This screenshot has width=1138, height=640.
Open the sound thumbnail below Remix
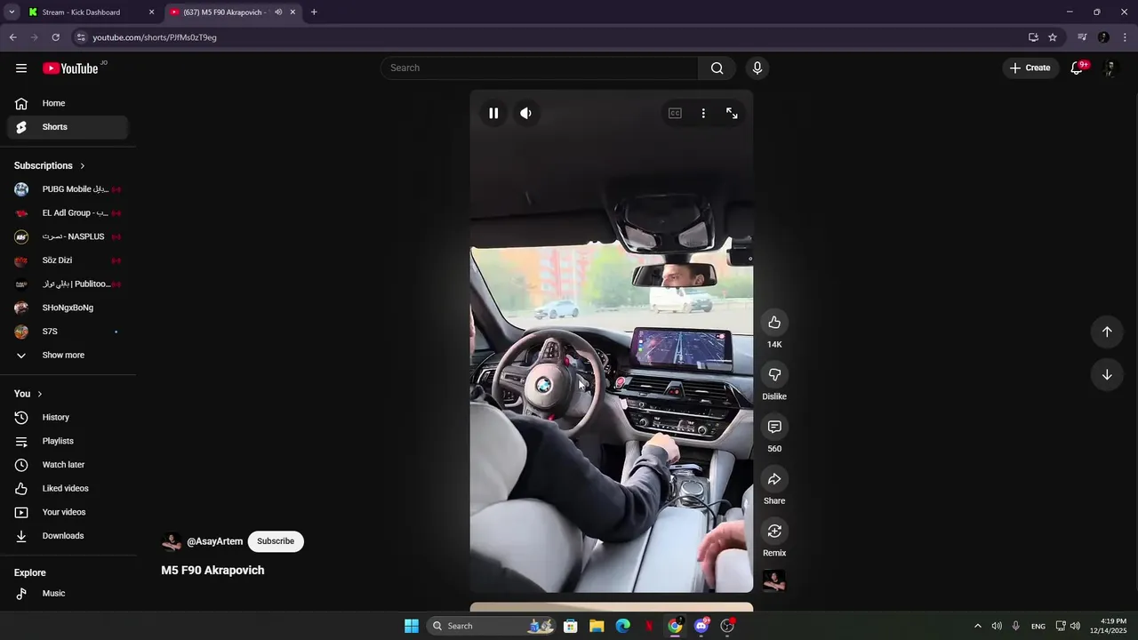pyautogui.click(x=774, y=580)
